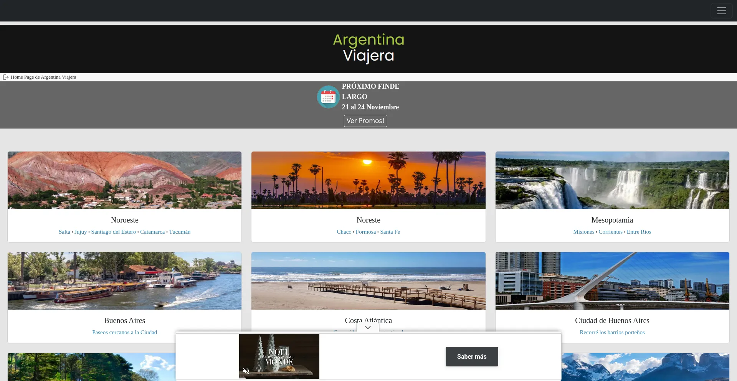Open Home Page de Argentina Viajera link

[x=43, y=77]
